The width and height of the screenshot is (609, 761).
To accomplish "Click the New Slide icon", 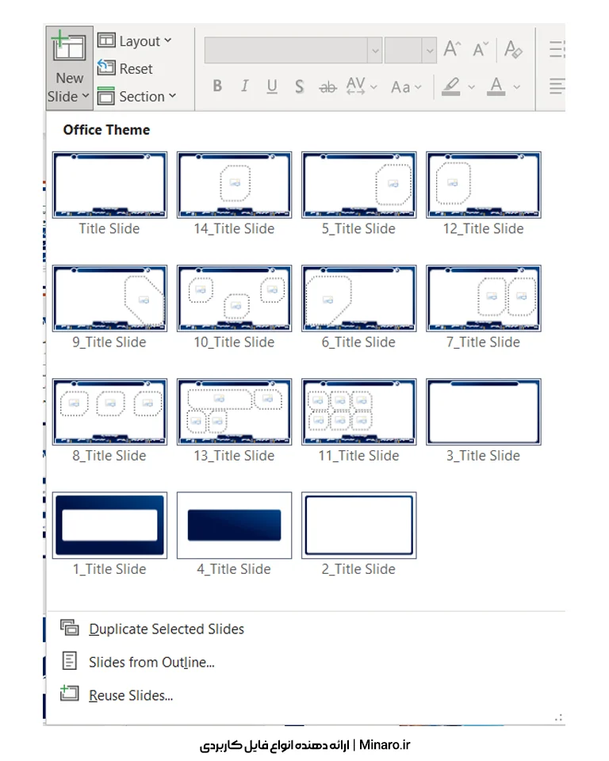I will click(x=68, y=49).
